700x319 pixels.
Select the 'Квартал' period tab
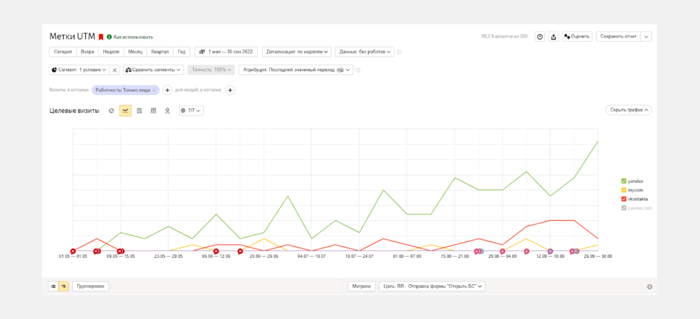(x=160, y=52)
